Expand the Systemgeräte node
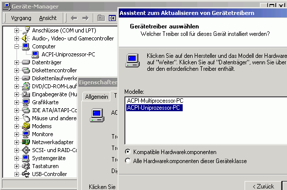The width and height of the screenshot is (287, 190). tap(16, 159)
